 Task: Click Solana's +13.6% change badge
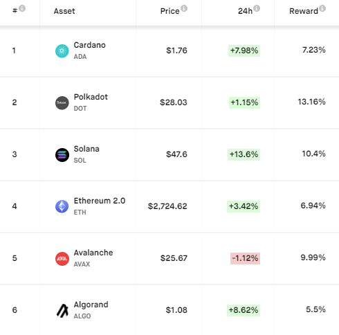(x=244, y=154)
